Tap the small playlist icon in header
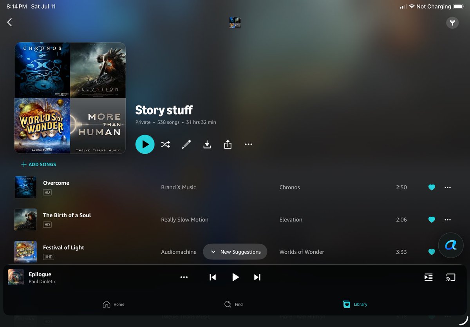Image resolution: width=470 pixels, height=327 pixels. (235, 23)
